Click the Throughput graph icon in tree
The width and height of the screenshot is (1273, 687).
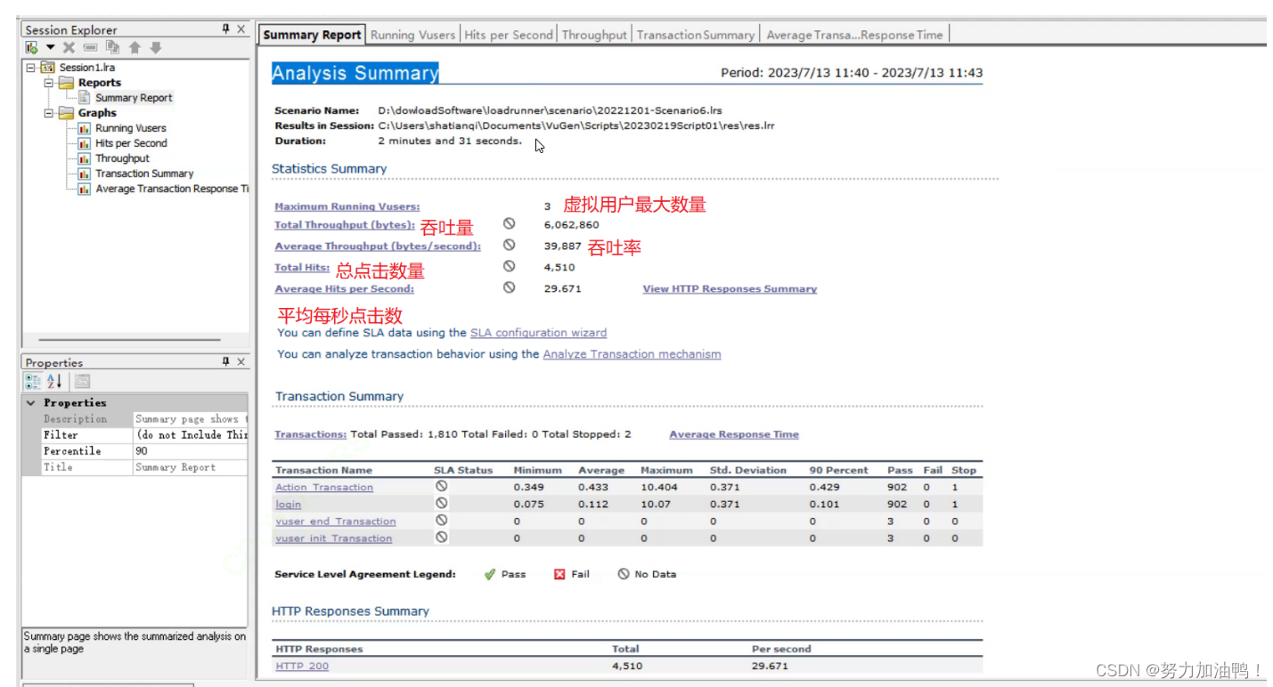click(x=85, y=158)
